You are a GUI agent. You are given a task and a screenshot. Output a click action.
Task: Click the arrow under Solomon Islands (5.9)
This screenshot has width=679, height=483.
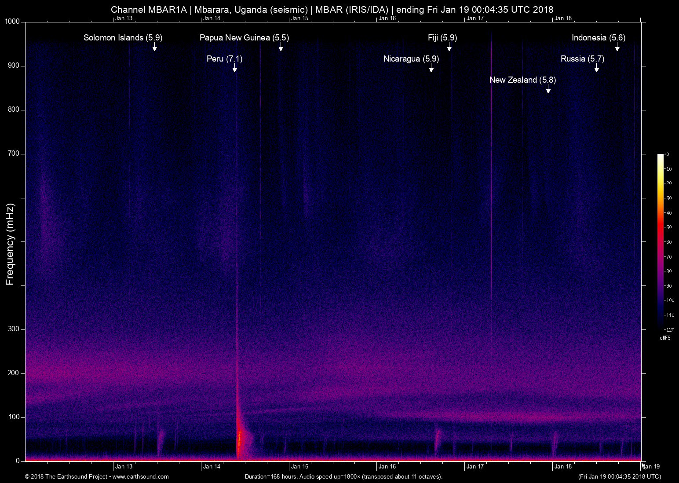click(154, 48)
